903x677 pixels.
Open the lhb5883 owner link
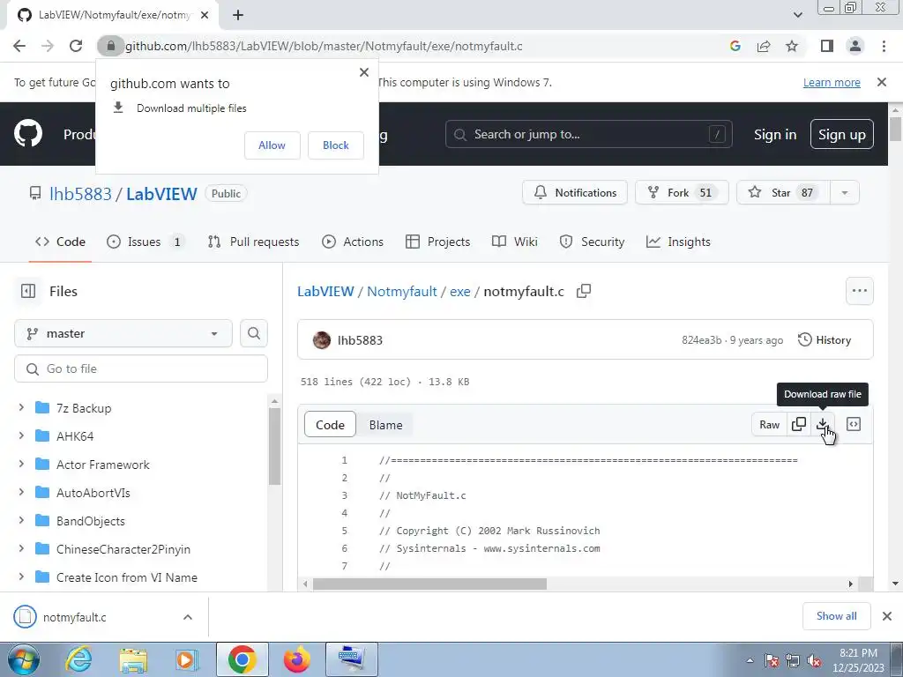pyautogui.click(x=80, y=193)
